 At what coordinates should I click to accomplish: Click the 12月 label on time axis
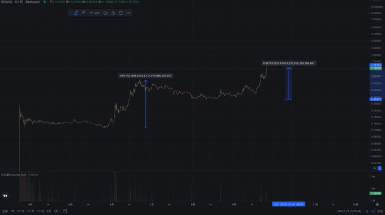click(x=356, y=204)
